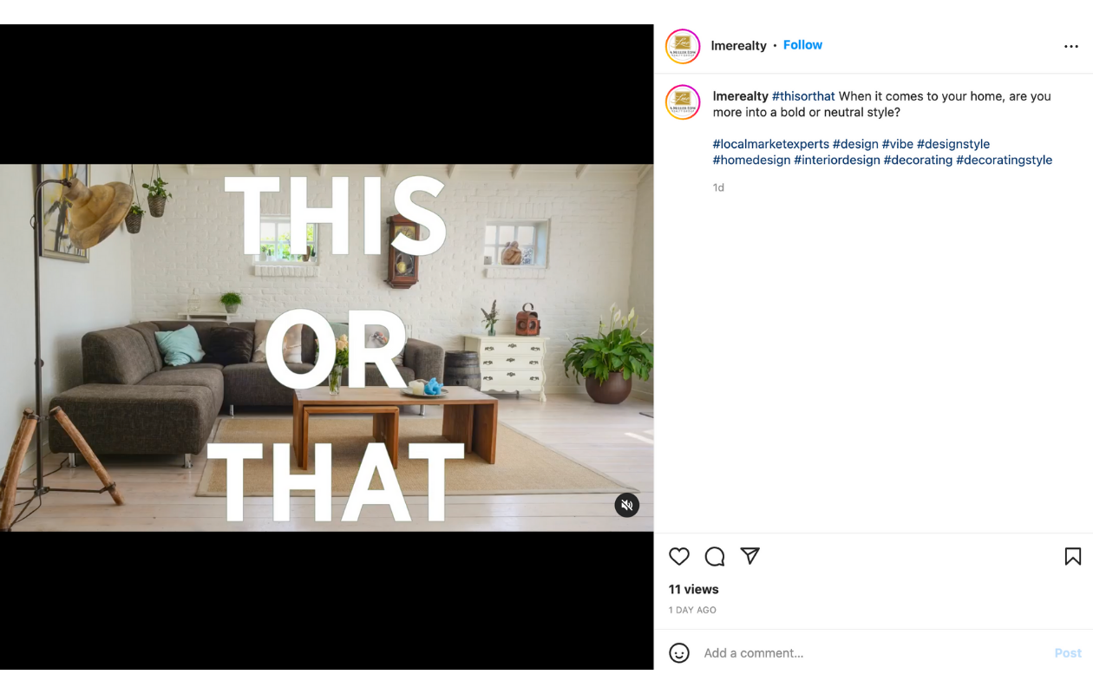This screenshot has width=1093, height=694.
Task: Open lmerealty avatar beside the caption
Action: 683,102
